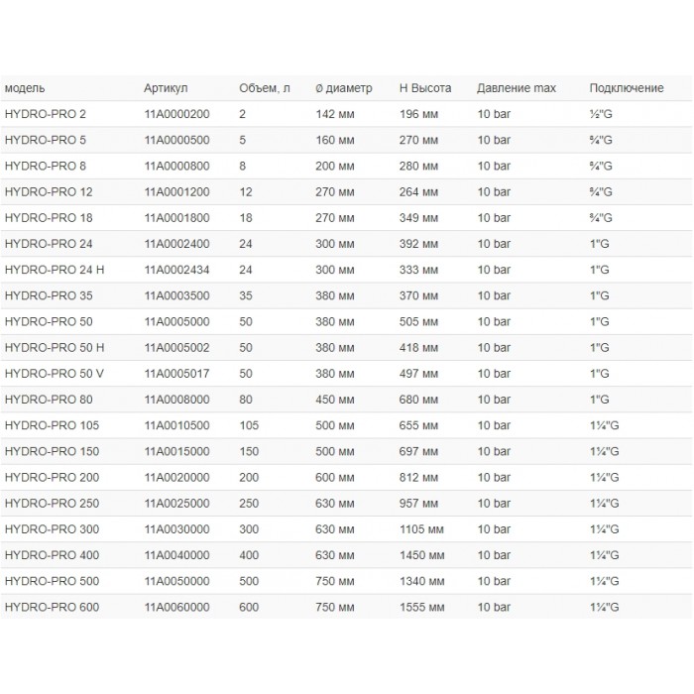Click the '½"G' connection value for HYDRO-PRO 2
Image resolution: width=694 pixels, height=694 pixels.
[601, 114]
